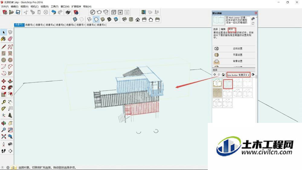The width and height of the screenshot is (302, 170).
Task: Switch to scene tab 场景号2
Action: coord(30,25)
